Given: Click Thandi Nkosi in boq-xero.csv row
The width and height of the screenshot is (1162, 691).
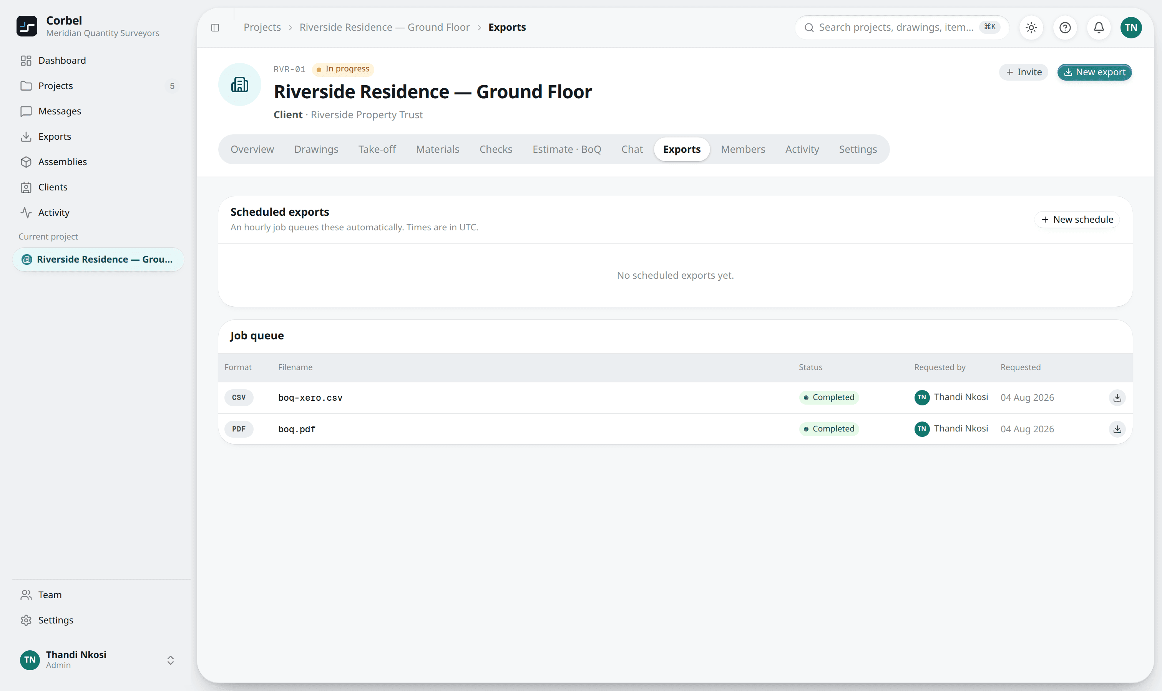Looking at the screenshot, I should (x=951, y=397).
